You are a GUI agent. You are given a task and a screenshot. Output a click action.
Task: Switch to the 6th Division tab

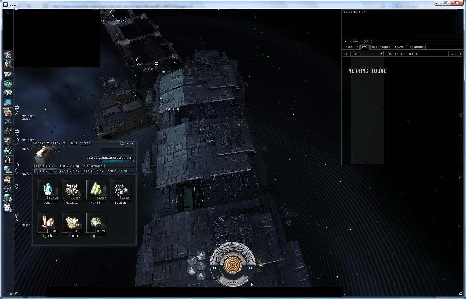pos(69,166)
